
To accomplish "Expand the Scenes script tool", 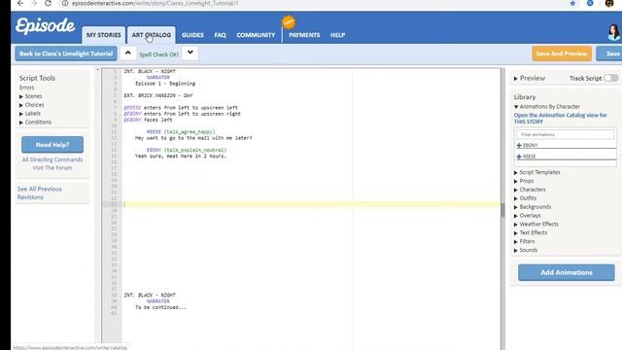I will (x=31, y=96).
